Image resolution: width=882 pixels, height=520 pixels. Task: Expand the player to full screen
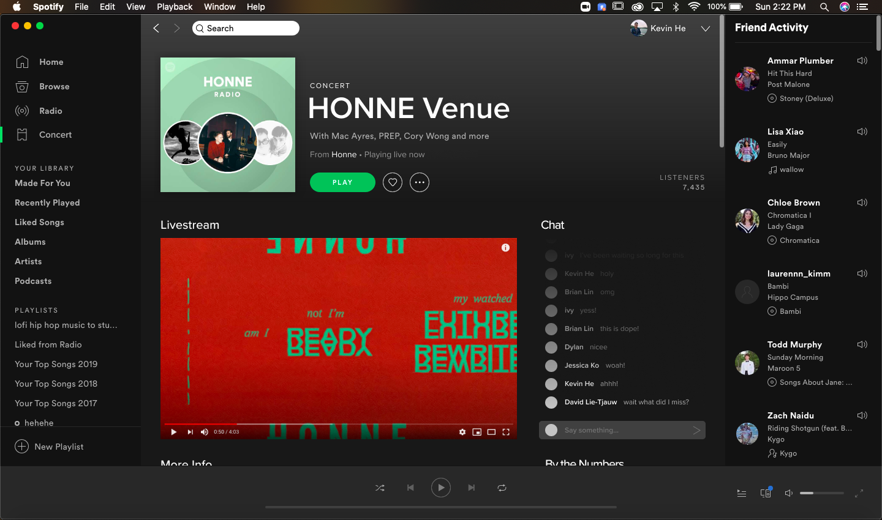(x=859, y=493)
